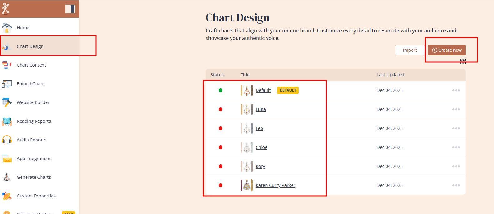Click the App Integrations envelope icon
Image resolution: width=494 pixels, height=214 pixels.
pos(7,159)
